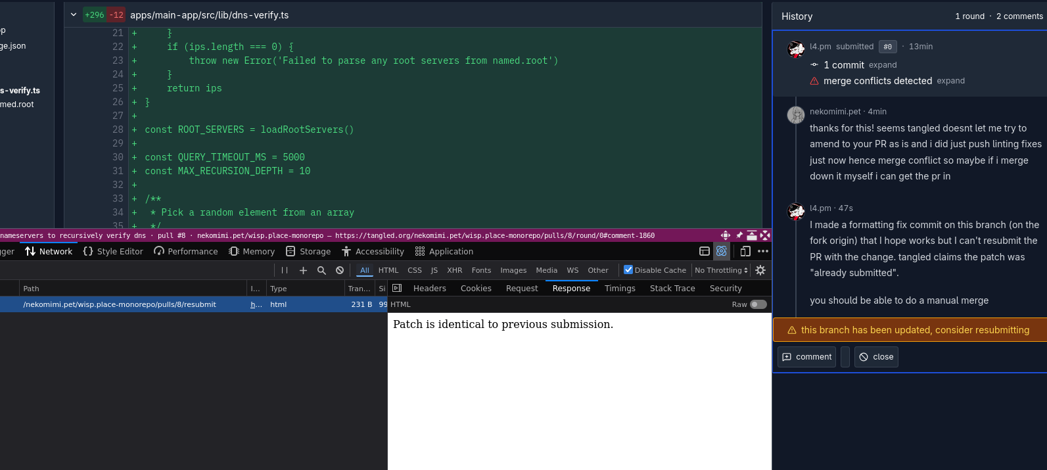Screen dimensions: 1047x470
Task: Click the plus icon in Network toolbar
Action: click(x=303, y=270)
